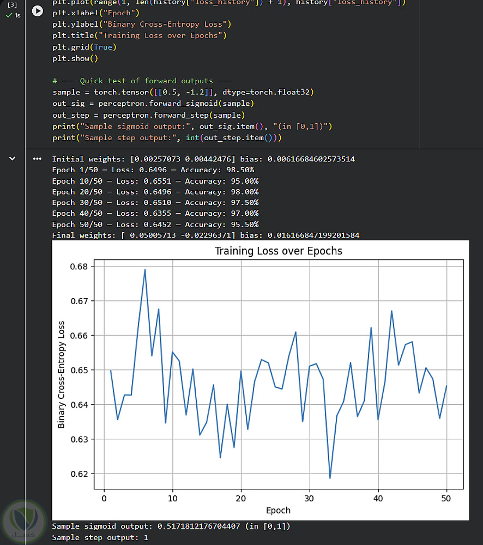Place cursor on the plt.show() line
Image resolution: width=483 pixels, height=545 pixels.
[x=75, y=58]
